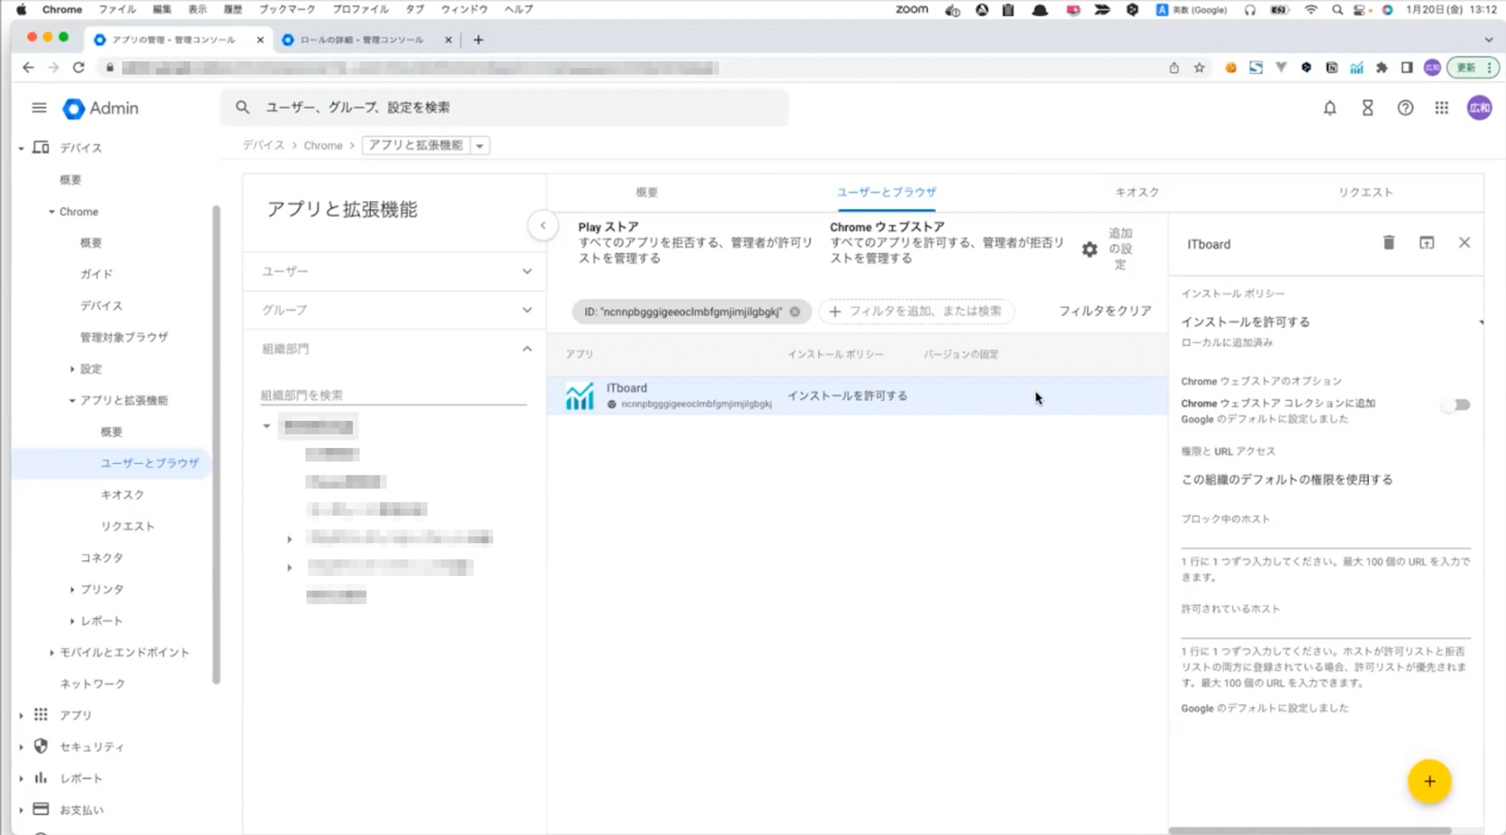Remove the ID filter chip
The width and height of the screenshot is (1506, 835).
pos(794,312)
